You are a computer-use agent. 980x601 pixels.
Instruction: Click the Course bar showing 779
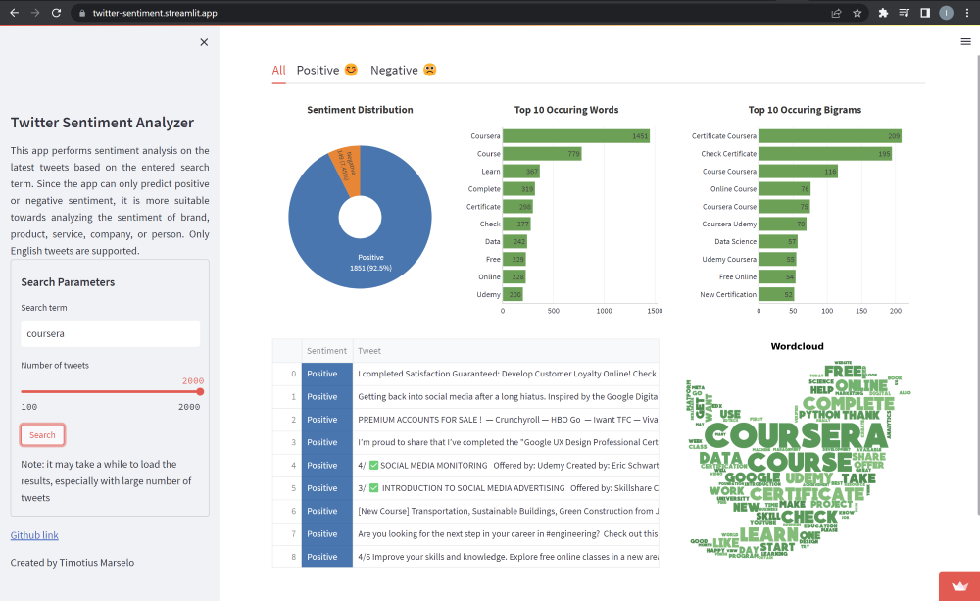coord(543,154)
